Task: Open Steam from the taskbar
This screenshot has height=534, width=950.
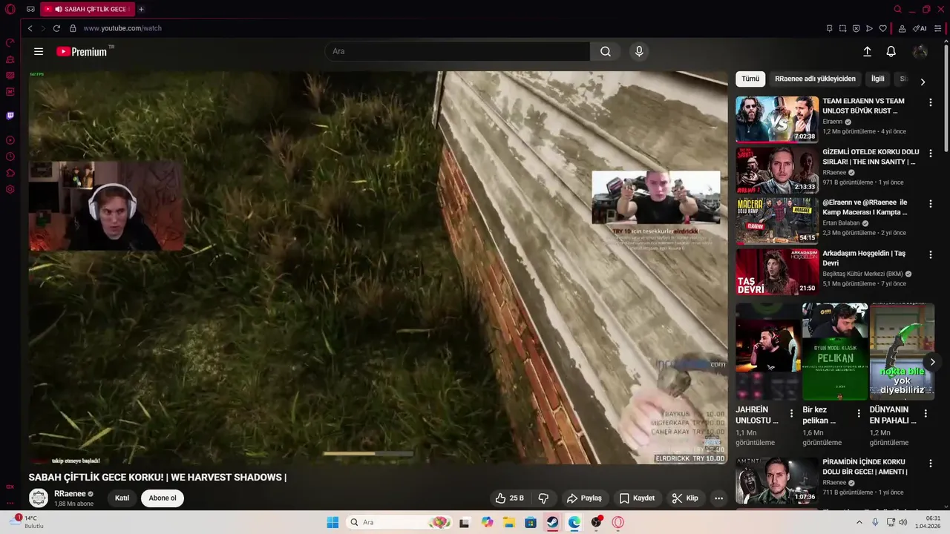Action: pos(552,522)
